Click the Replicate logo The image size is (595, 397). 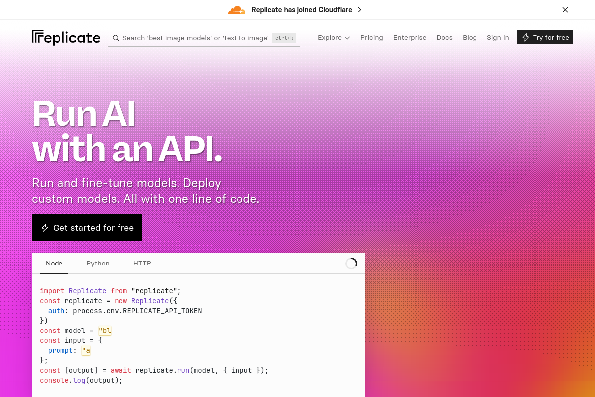click(x=65, y=37)
